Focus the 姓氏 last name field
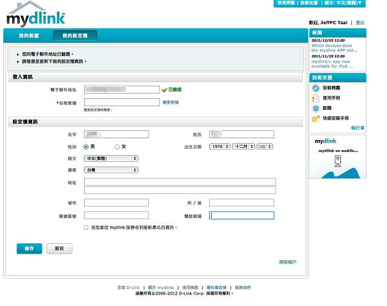The image size is (387, 306). 242,134
